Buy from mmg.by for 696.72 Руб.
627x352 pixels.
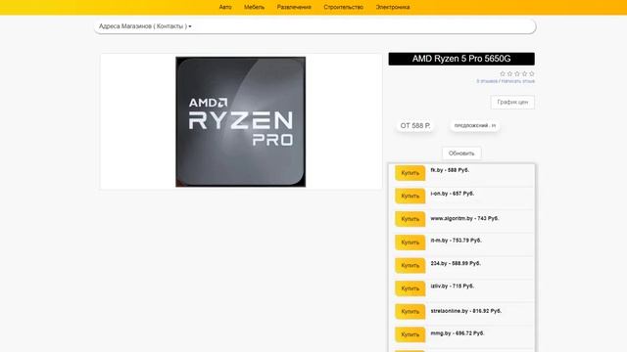pyautogui.click(x=410, y=334)
